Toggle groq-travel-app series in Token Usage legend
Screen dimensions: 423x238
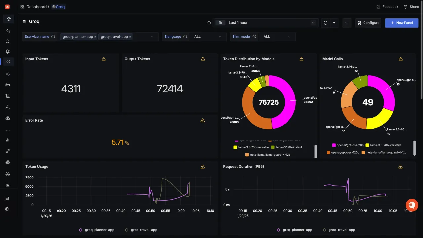[141, 230]
